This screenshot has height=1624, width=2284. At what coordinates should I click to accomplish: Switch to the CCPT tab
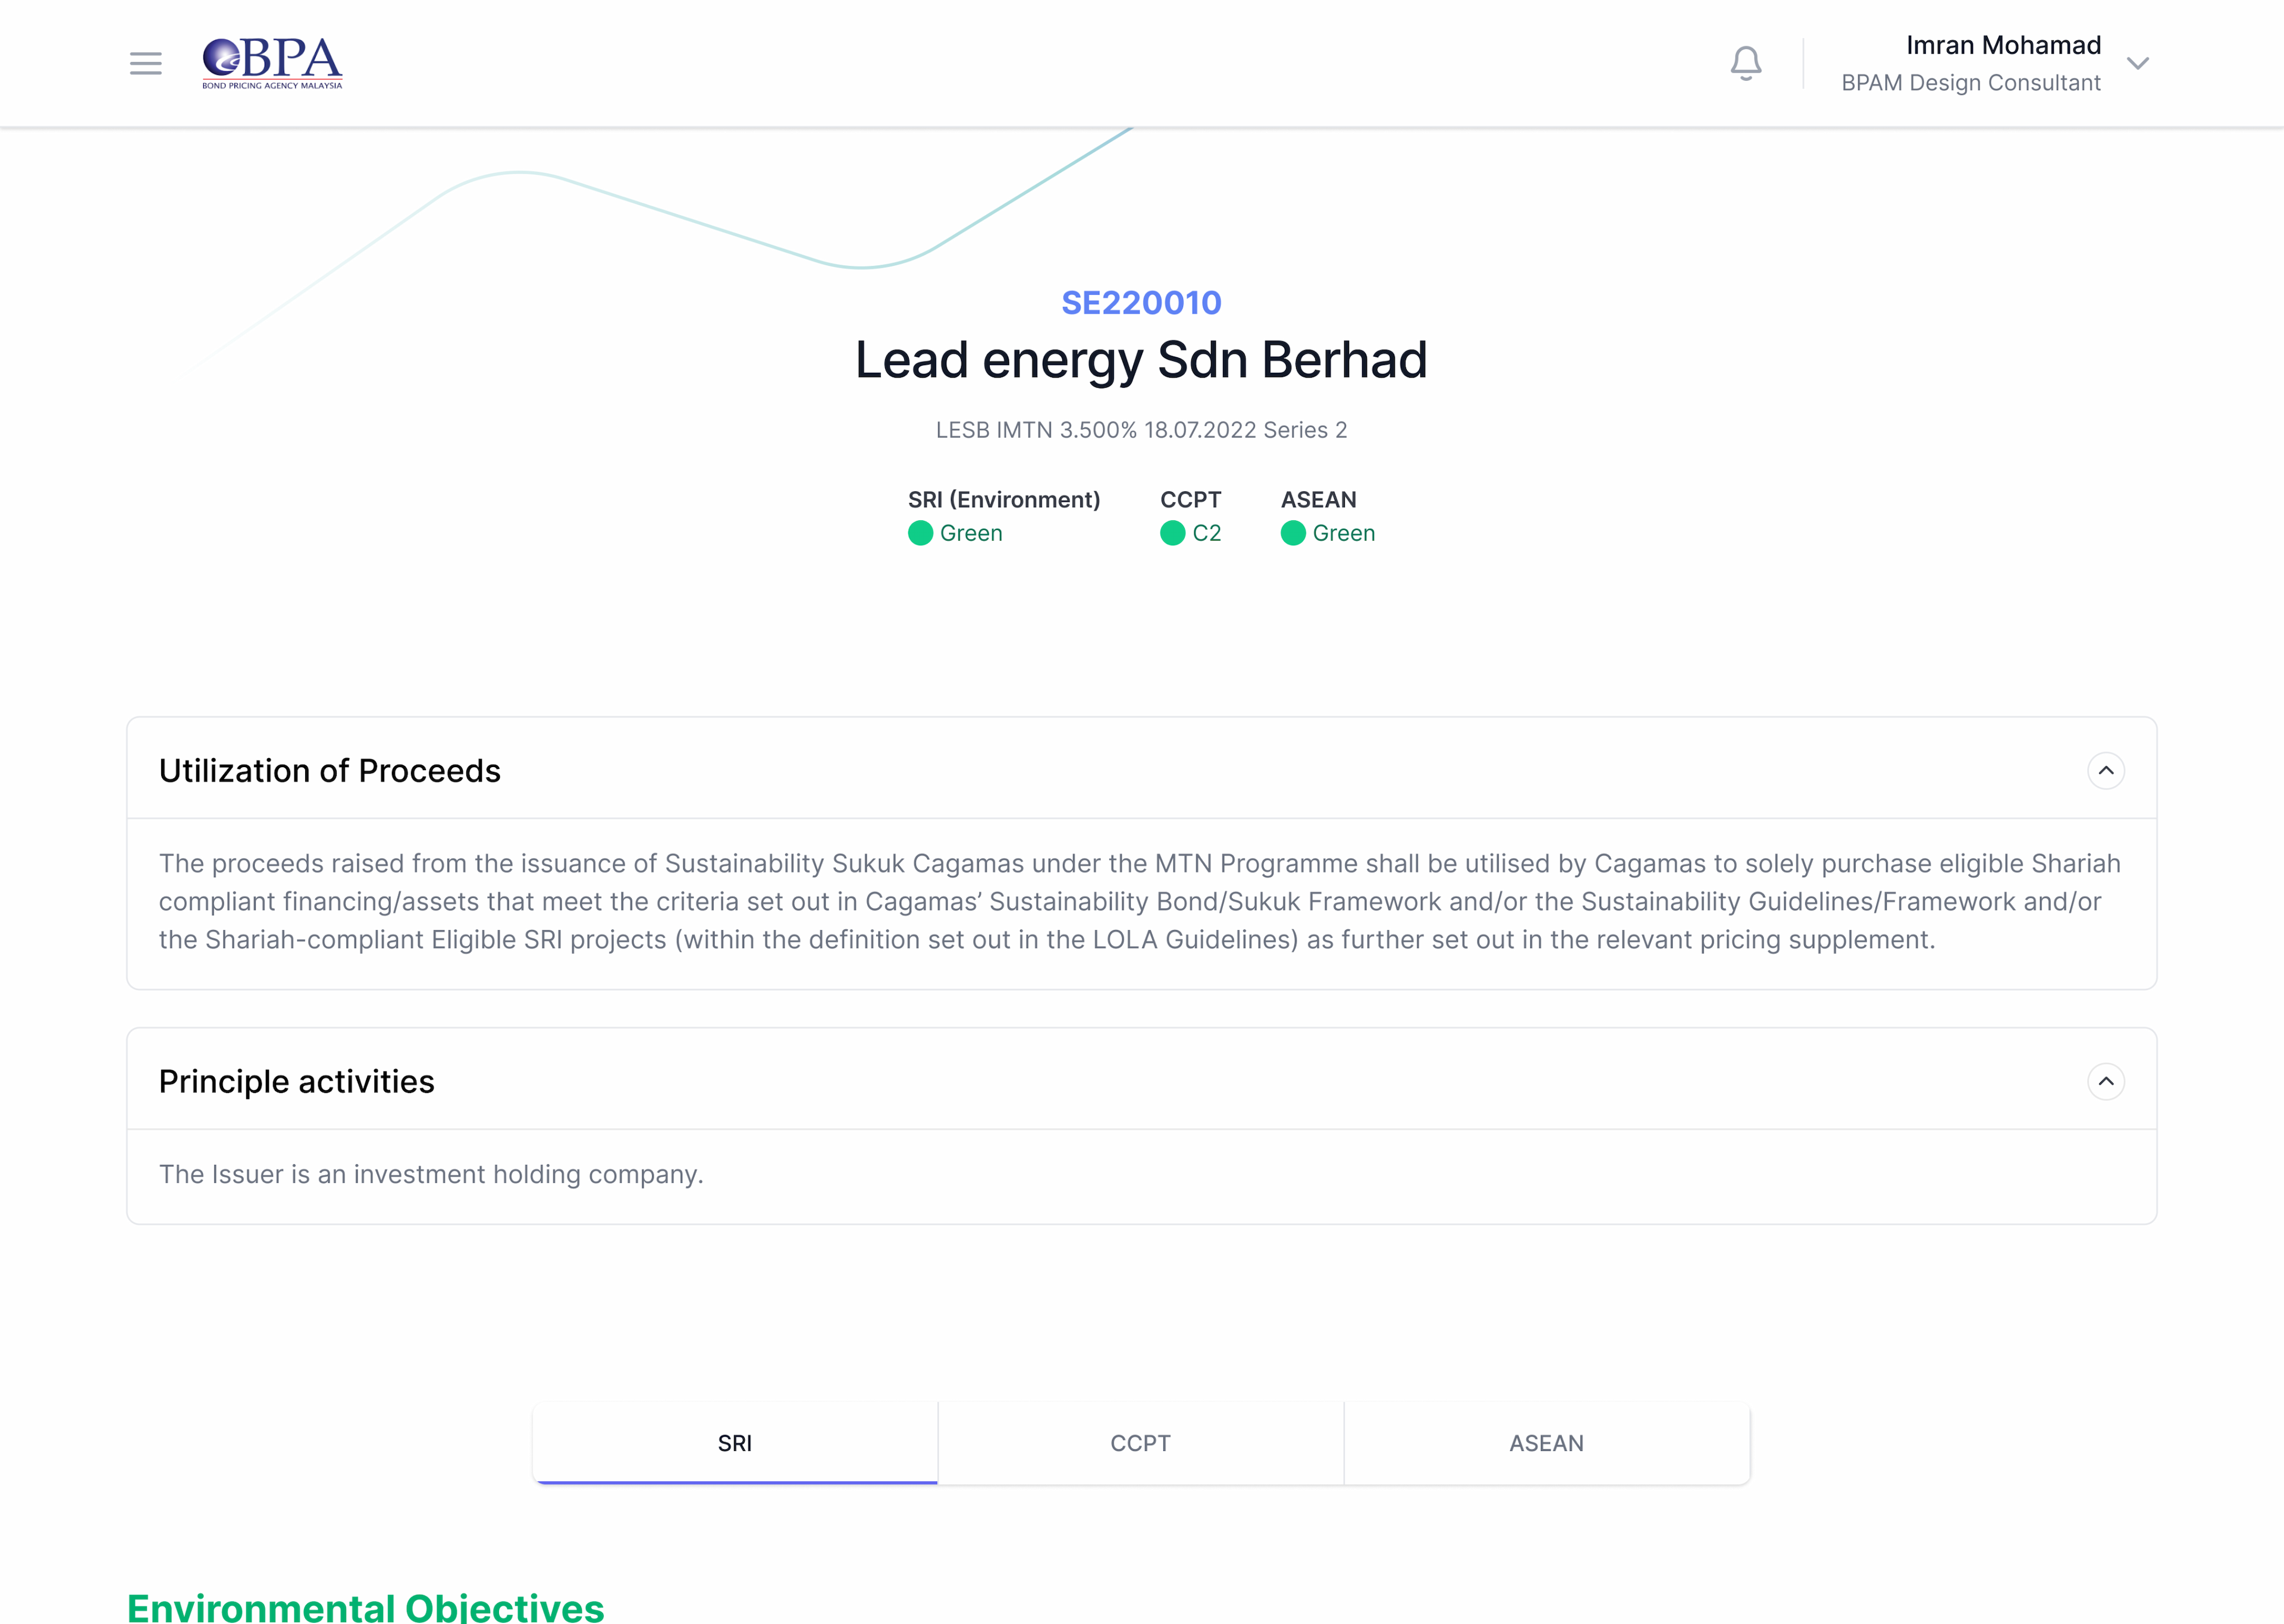pyautogui.click(x=1141, y=1443)
